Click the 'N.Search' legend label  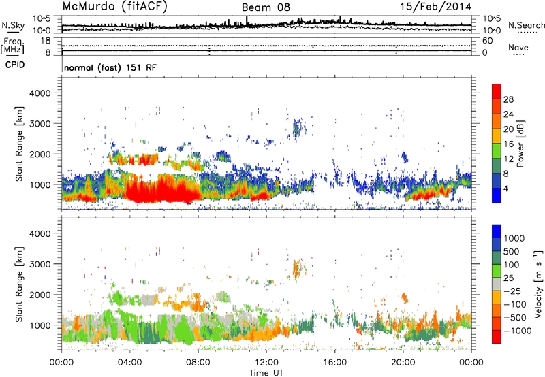526,25
